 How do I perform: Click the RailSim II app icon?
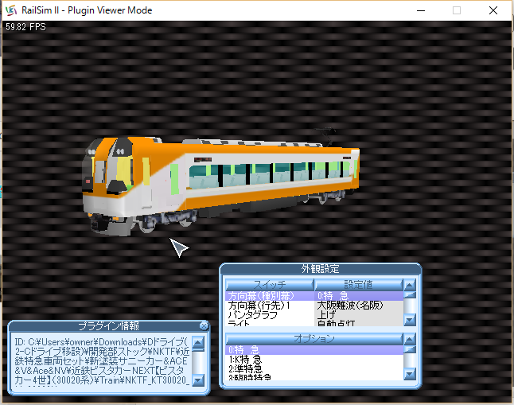click(x=11, y=10)
